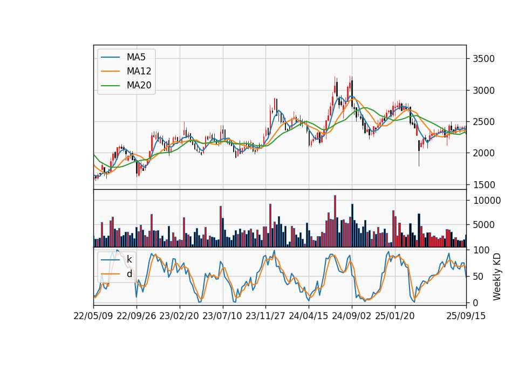This screenshot has height=372, width=518.
Task: Click the 5000 volume axis tick label
Action: pos(483,225)
